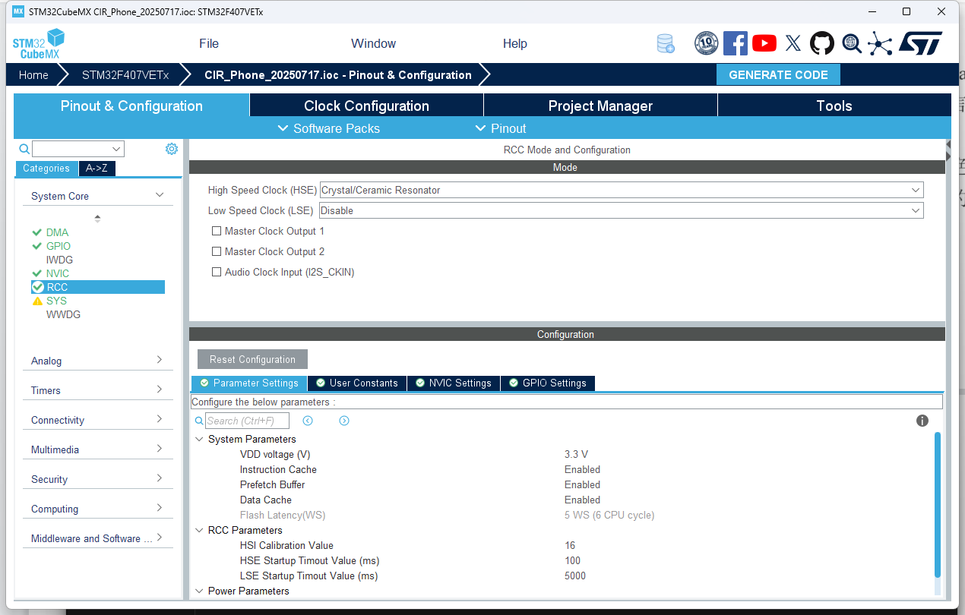The height and width of the screenshot is (615, 965).
Task: Collapse the Power Parameters group
Action: click(x=200, y=591)
